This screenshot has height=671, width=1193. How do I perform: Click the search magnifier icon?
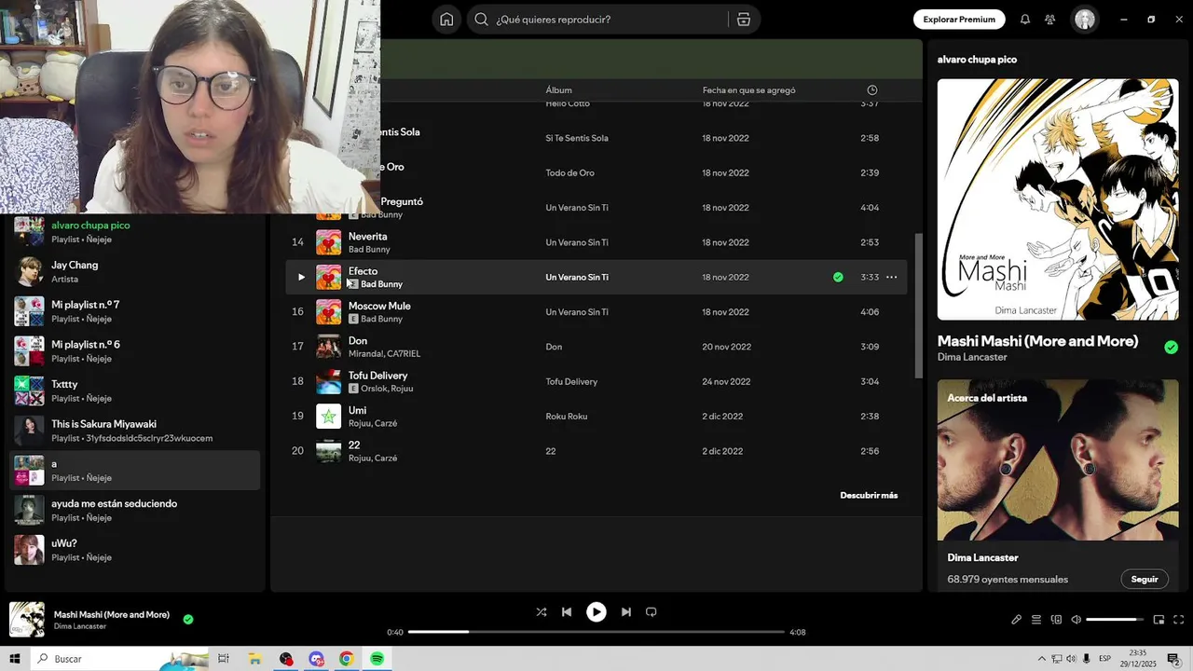pos(481,20)
